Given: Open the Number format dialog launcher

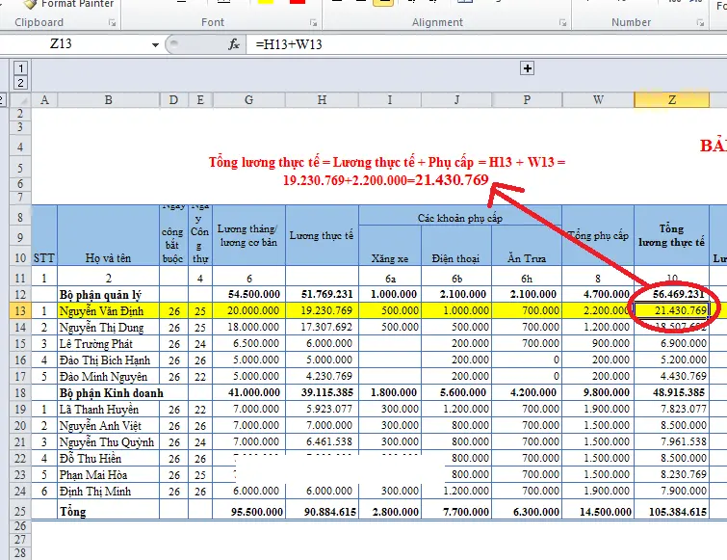Looking at the screenshot, I should [700, 22].
